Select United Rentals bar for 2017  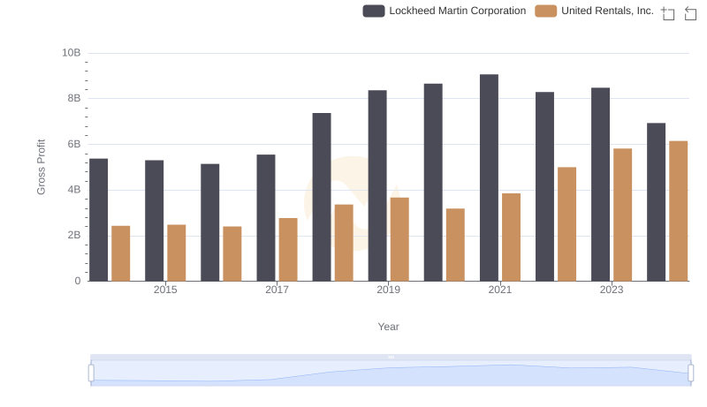tap(288, 250)
